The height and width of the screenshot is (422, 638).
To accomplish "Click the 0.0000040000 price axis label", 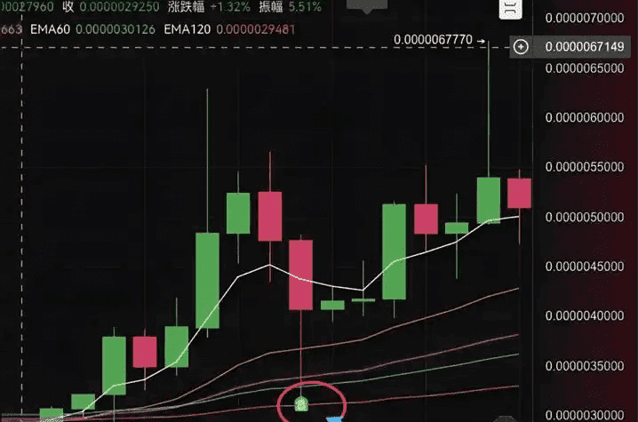I will (x=585, y=315).
